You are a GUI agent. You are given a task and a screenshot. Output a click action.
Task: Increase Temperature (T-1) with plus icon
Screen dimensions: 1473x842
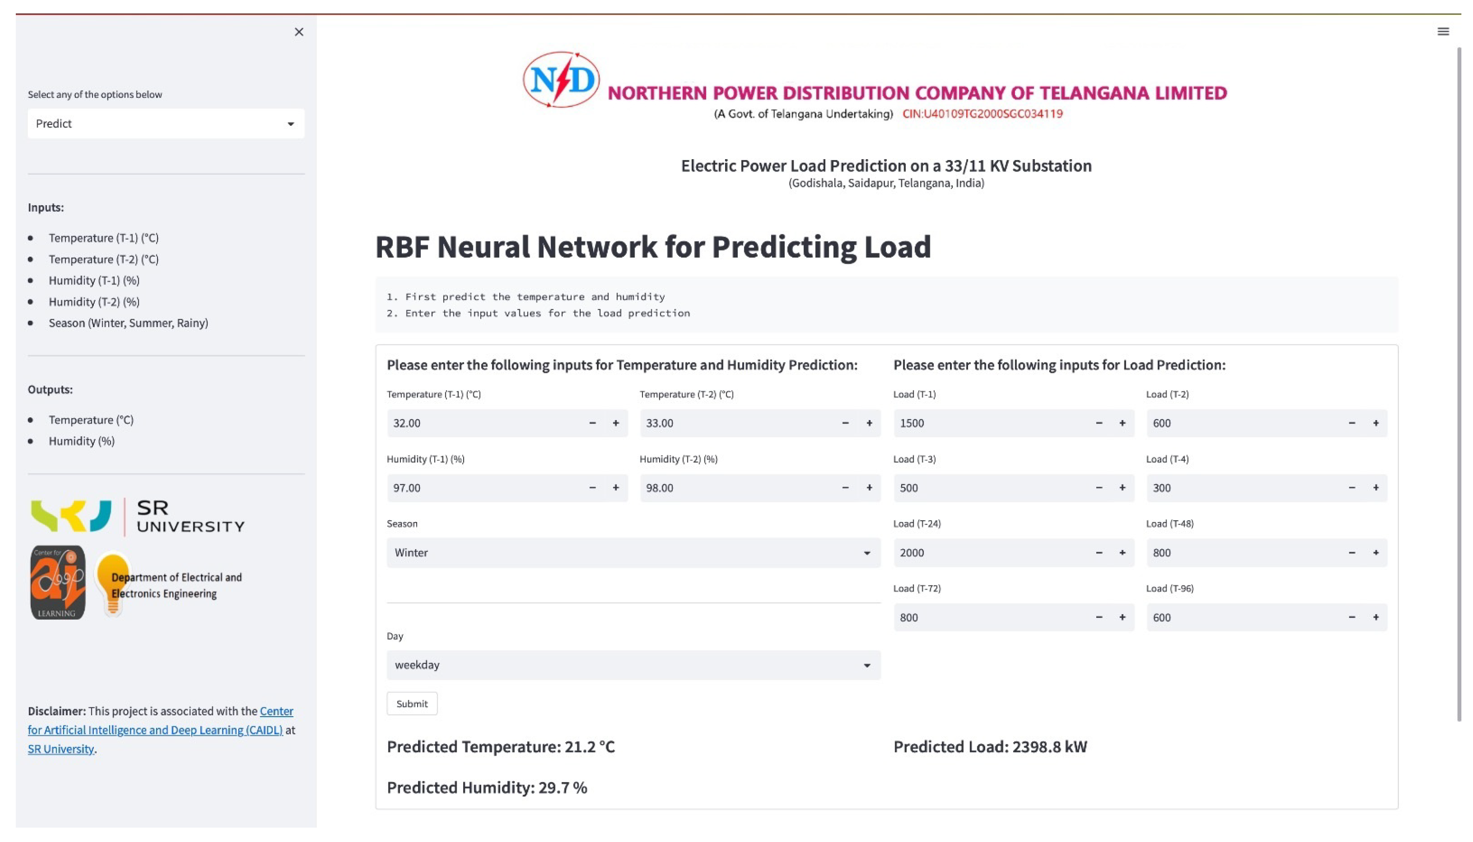[x=615, y=423]
